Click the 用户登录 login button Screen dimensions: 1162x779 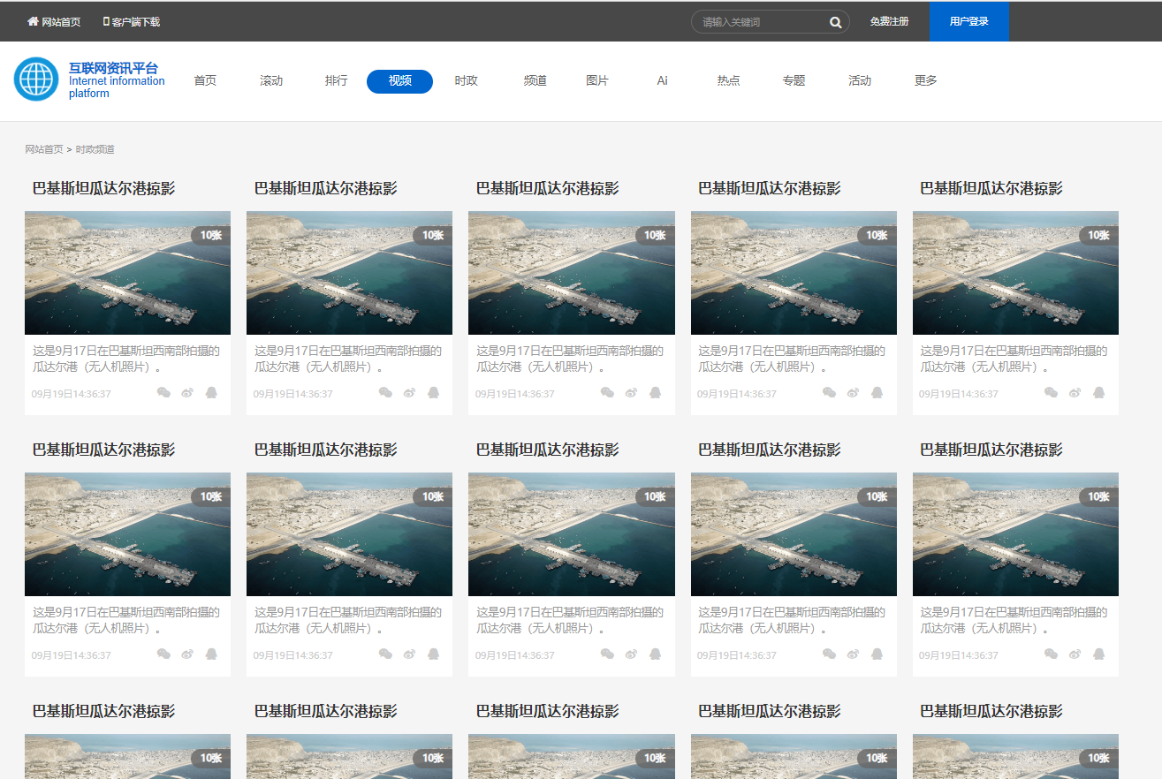pyautogui.click(x=968, y=22)
